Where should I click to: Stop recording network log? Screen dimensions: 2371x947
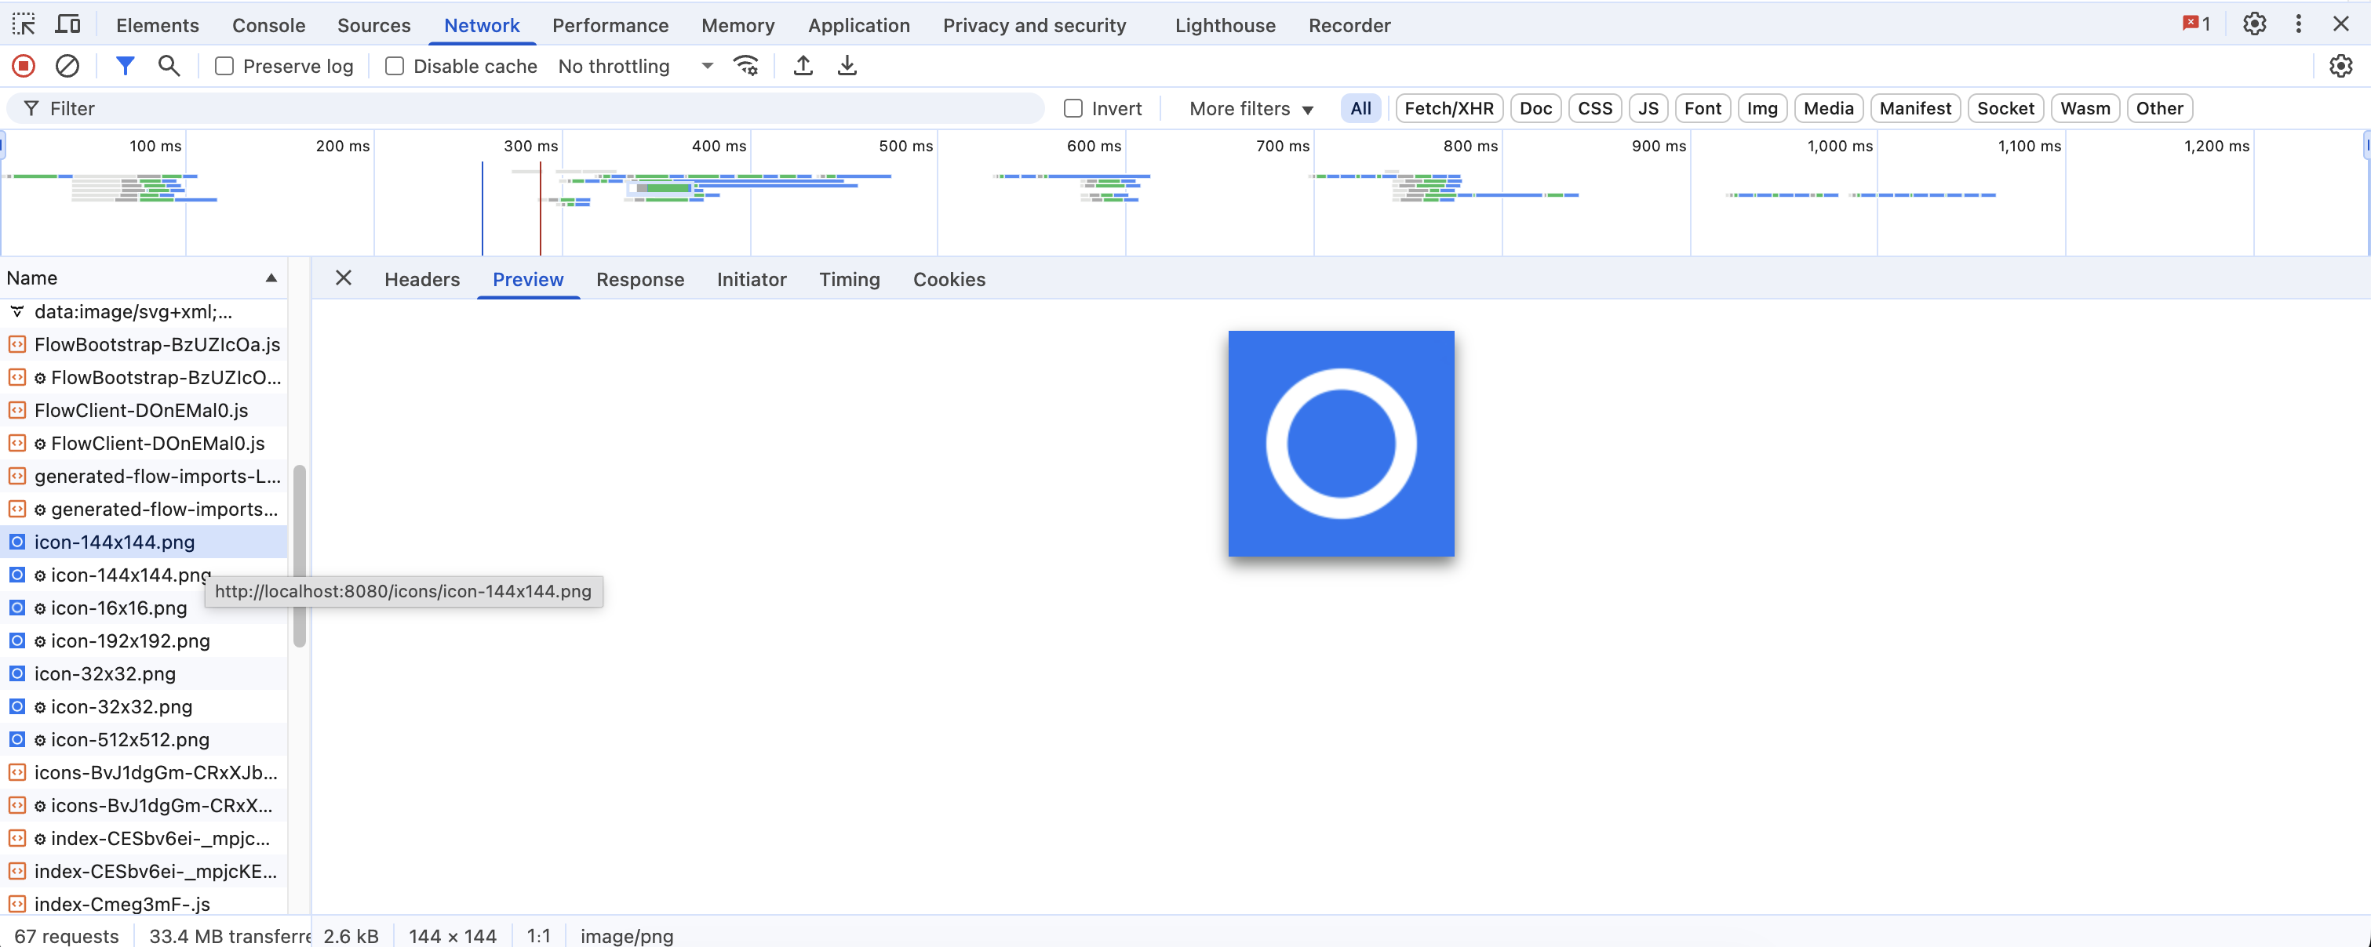tap(24, 66)
